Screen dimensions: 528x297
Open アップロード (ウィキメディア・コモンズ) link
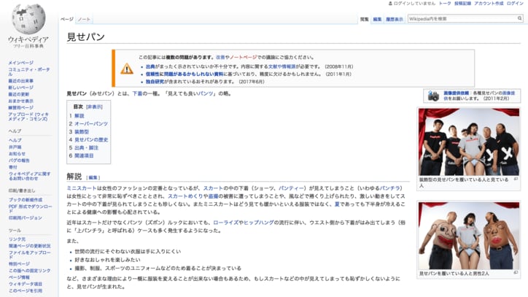(x=28, y=117)
